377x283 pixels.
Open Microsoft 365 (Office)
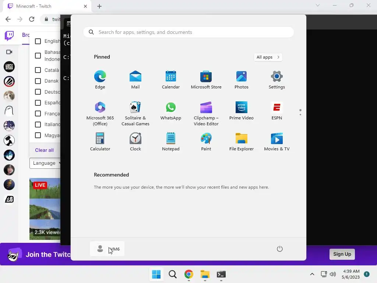(100, 113)
